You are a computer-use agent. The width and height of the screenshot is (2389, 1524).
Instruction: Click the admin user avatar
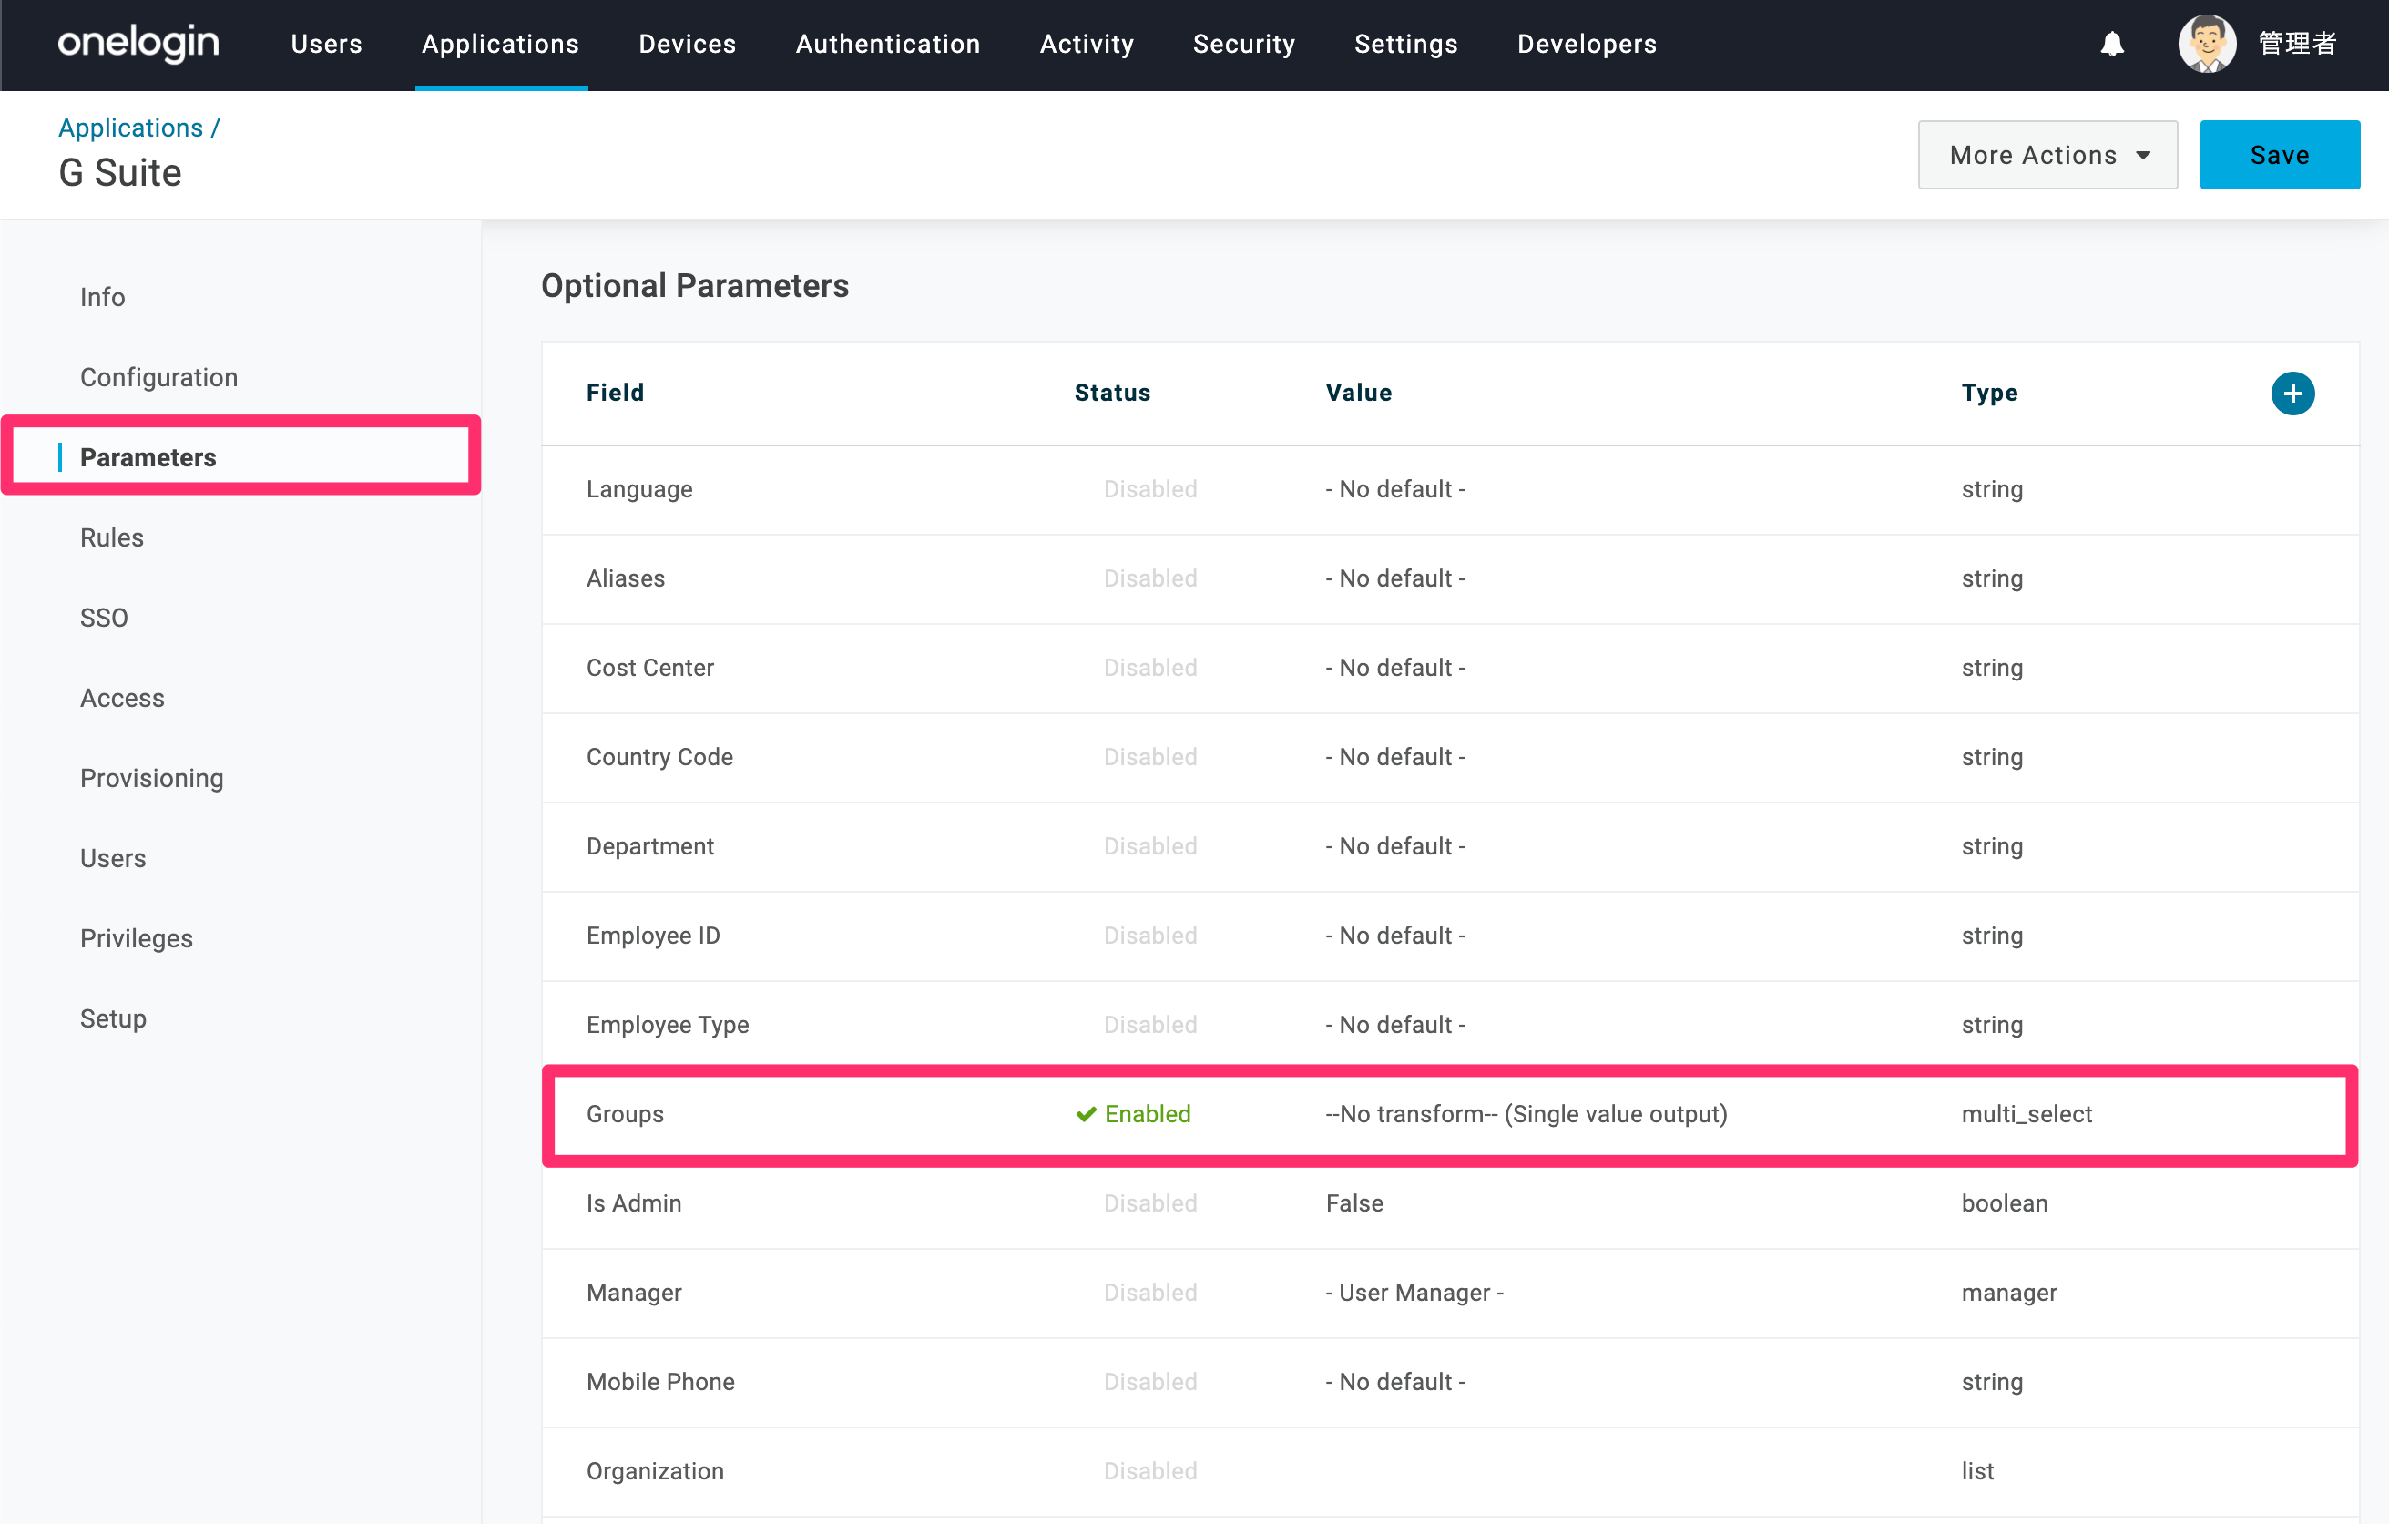click(2207, 44)
